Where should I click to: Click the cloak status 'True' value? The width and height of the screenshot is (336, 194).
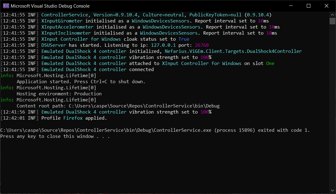pos(184,39)
